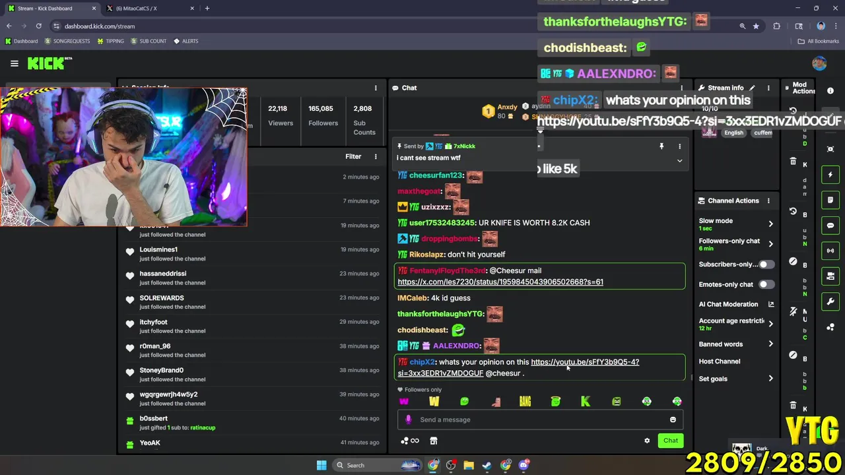Bookmark this page with the star icon
Screen dimensions: 845x475
click(x=756, y=26)
